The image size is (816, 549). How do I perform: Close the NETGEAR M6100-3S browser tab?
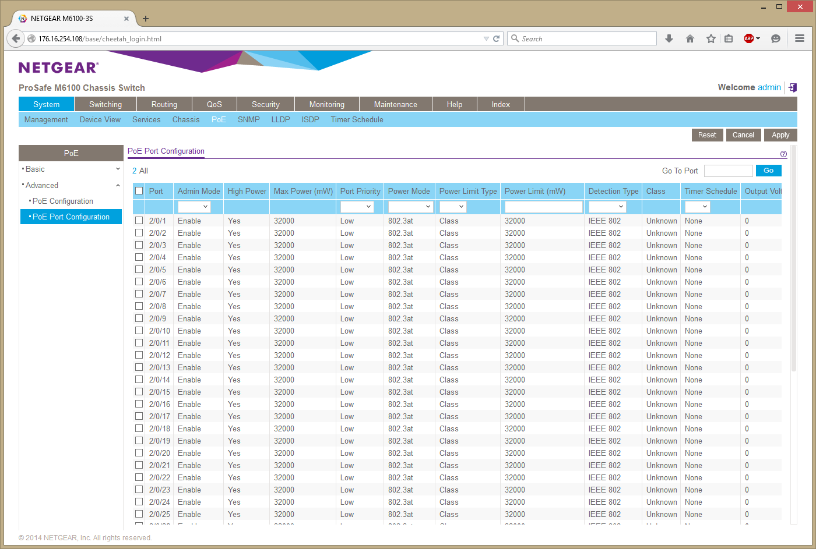[x=126, y=19]
